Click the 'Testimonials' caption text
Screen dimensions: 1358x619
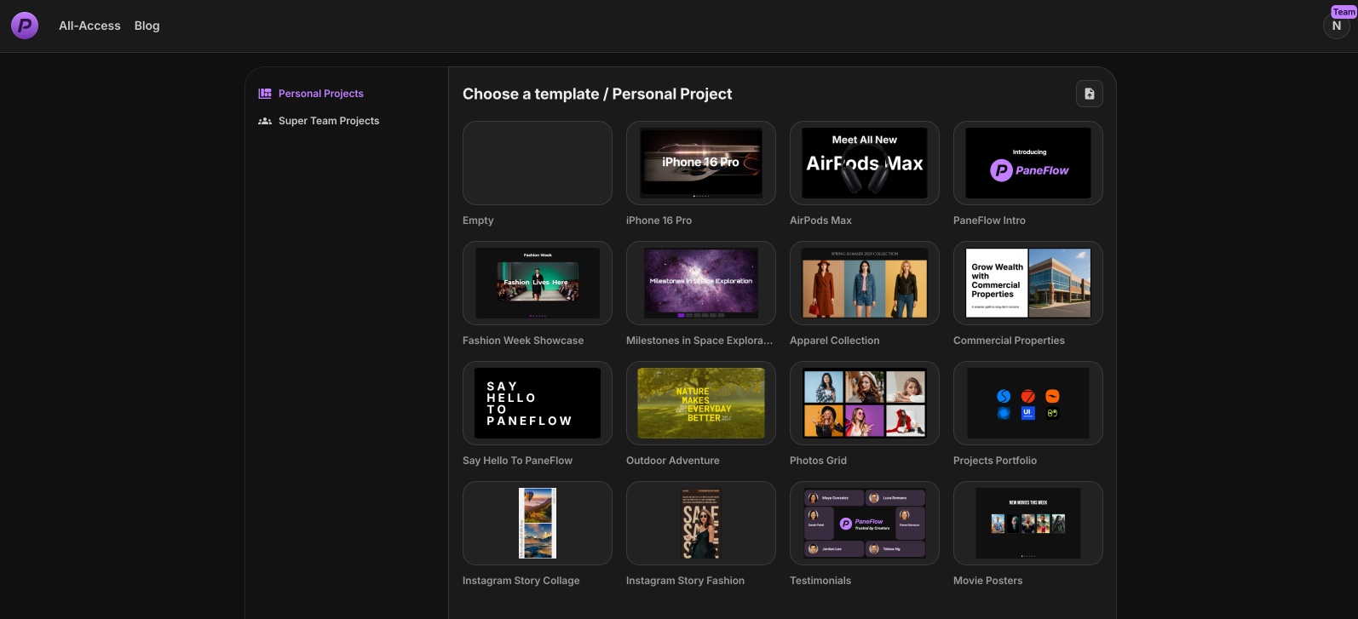coord(820,581)
